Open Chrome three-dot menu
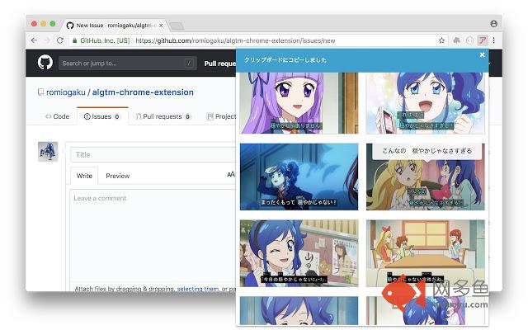Screen dimensions: 528x330 pos(493,40)
